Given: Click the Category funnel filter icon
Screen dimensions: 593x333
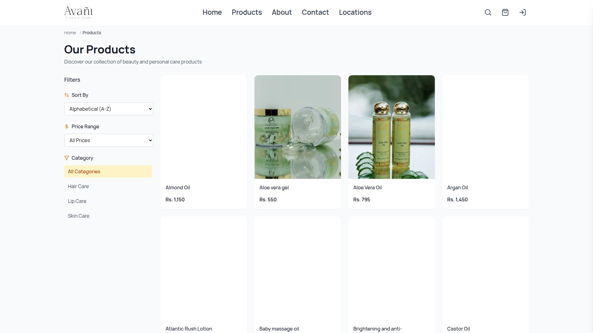Looking at the screenshot, I should (67, 158).
